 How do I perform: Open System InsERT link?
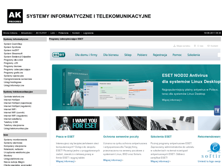(12, 50)
